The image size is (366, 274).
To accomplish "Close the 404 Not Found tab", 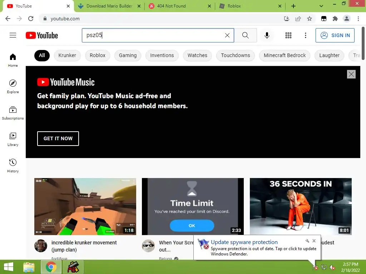I will (209, 6).
